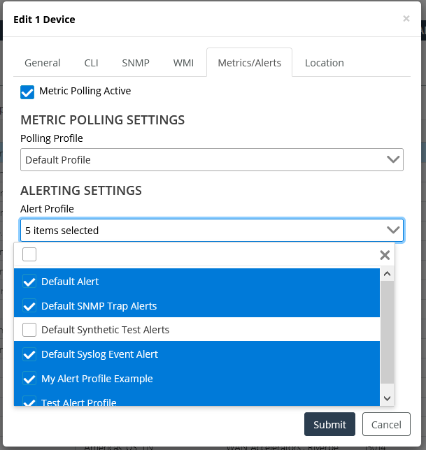
Task: Open the SNMP tab
Action: point(136,63)
